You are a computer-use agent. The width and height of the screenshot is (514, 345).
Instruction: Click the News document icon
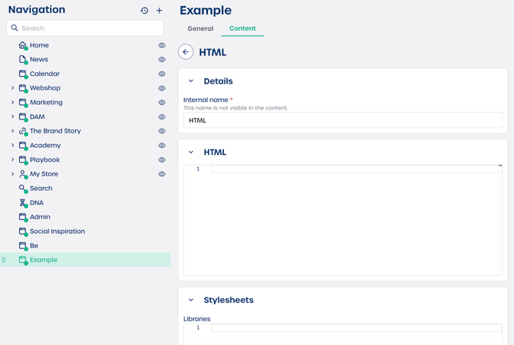(x=23, y=60)
